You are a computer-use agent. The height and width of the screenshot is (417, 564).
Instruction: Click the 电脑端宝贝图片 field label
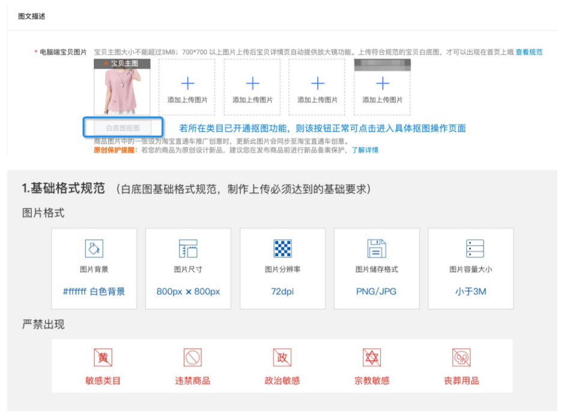tap(63, 52)
